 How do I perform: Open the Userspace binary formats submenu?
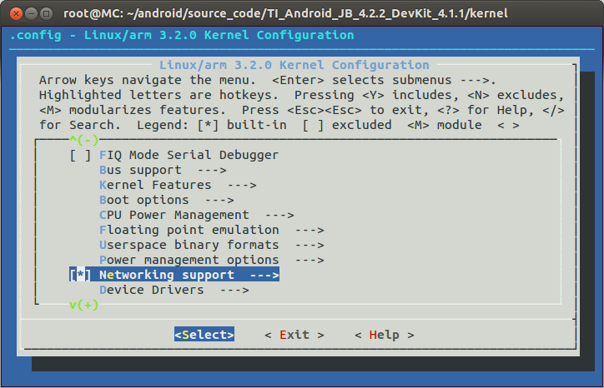[211, 246]
